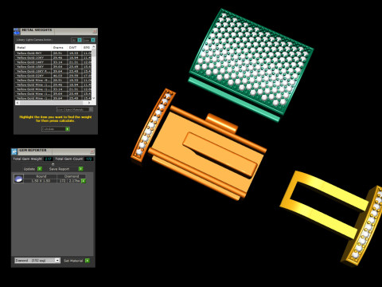This screenshot has width=382, height=287.
Task: Click the green button beside the 172 diamond row
Action: click(84, 181)
